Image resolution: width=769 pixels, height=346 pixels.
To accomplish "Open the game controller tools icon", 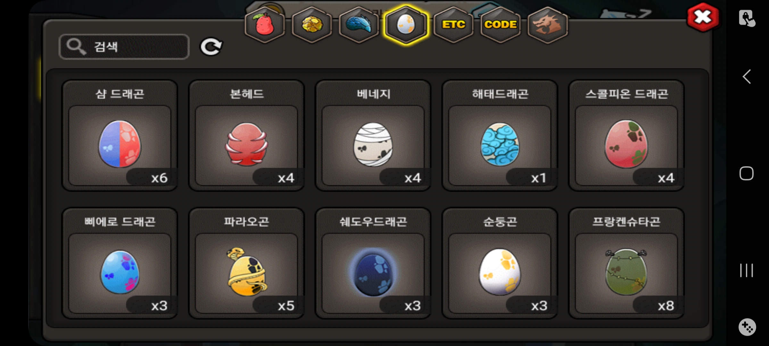I will [x=747, y=327].
